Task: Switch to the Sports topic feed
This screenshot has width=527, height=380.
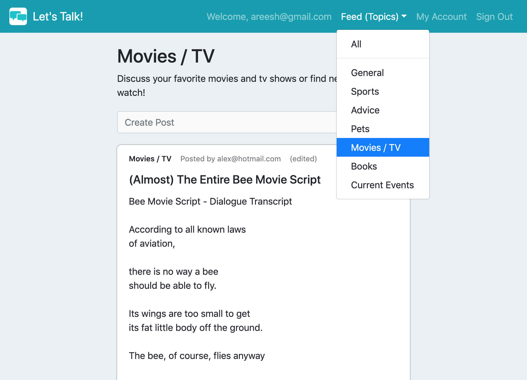Action: tap(365, 91)
